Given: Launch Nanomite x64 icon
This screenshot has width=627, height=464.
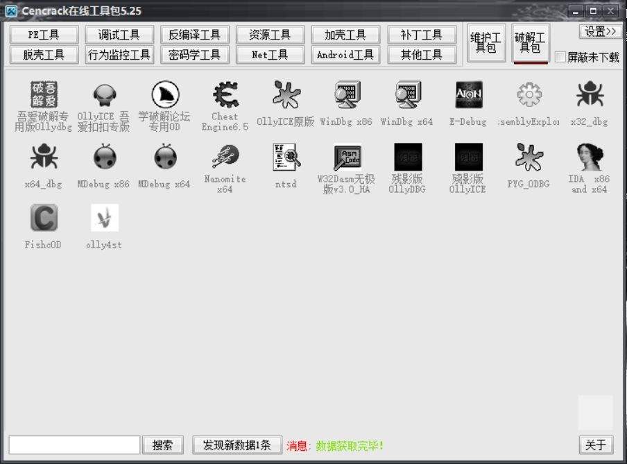Looking at the screenshot, I should click(225, 157).
